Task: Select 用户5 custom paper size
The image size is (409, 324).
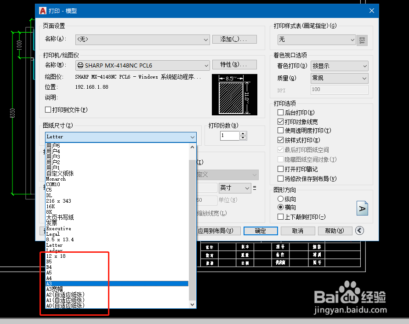Action: point(117,146)
